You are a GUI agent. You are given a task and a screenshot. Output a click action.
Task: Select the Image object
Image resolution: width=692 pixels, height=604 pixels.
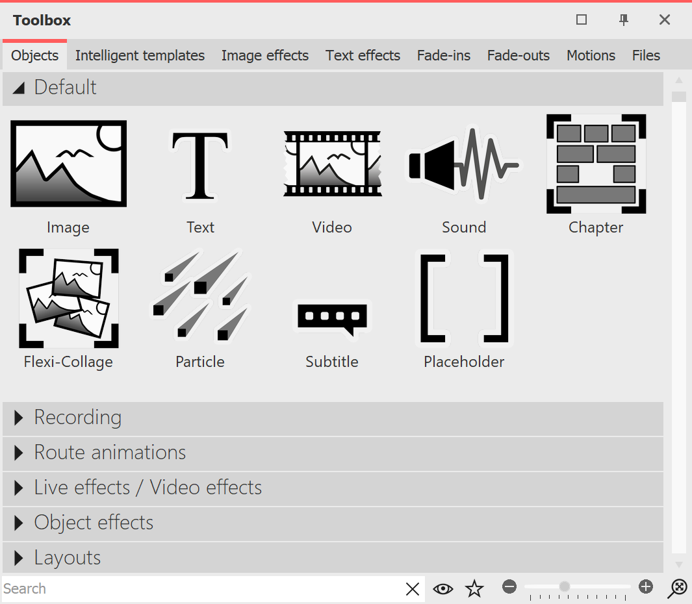pos(68,163)
